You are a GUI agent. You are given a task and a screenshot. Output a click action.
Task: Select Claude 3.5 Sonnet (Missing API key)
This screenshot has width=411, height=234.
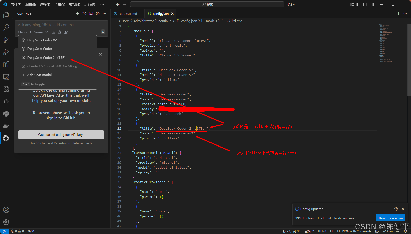pyautogui.click(x=57, y=66)
